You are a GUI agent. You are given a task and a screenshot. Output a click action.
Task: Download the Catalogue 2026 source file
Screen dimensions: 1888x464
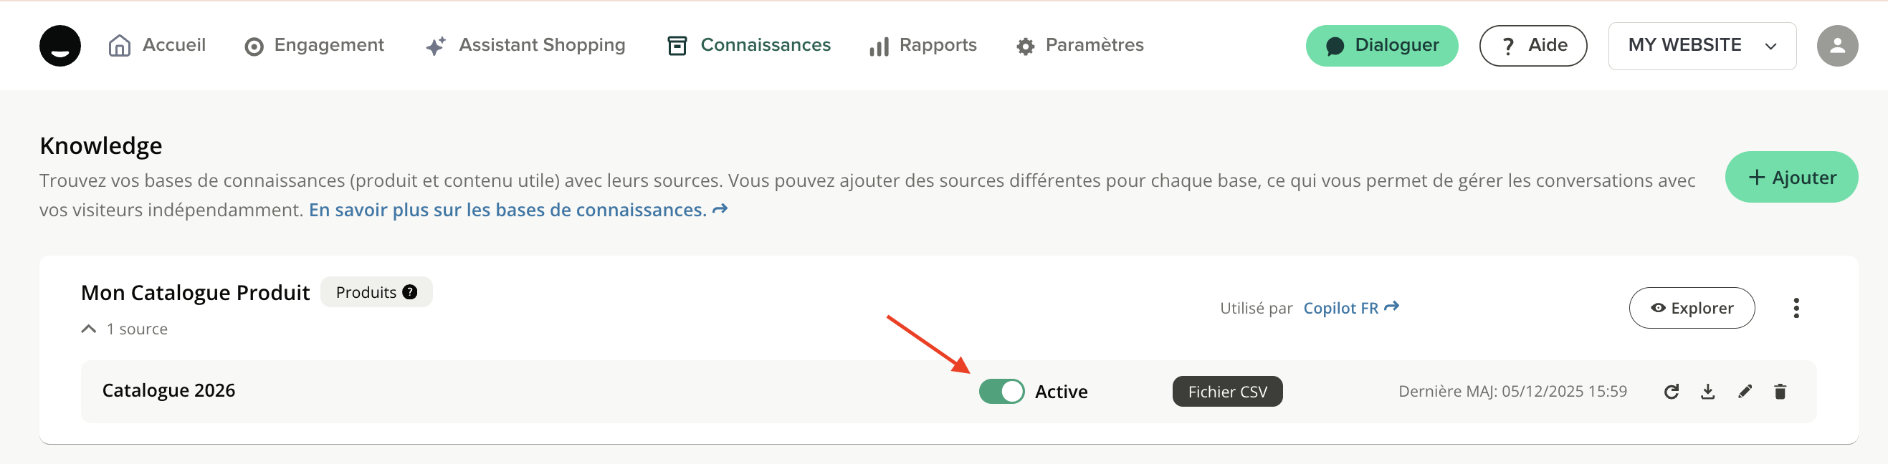click(x=1707, y=392)
